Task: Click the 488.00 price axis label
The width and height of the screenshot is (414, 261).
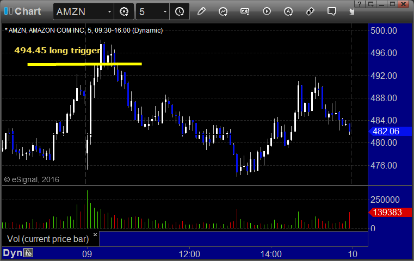Action: 384,98
